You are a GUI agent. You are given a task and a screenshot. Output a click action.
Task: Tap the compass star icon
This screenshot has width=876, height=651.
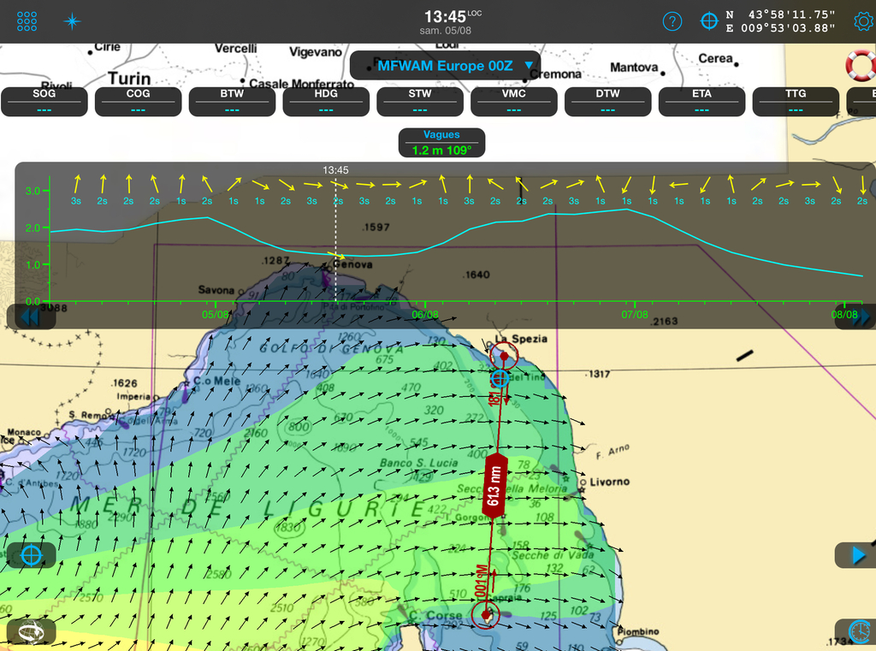point(72,21)
